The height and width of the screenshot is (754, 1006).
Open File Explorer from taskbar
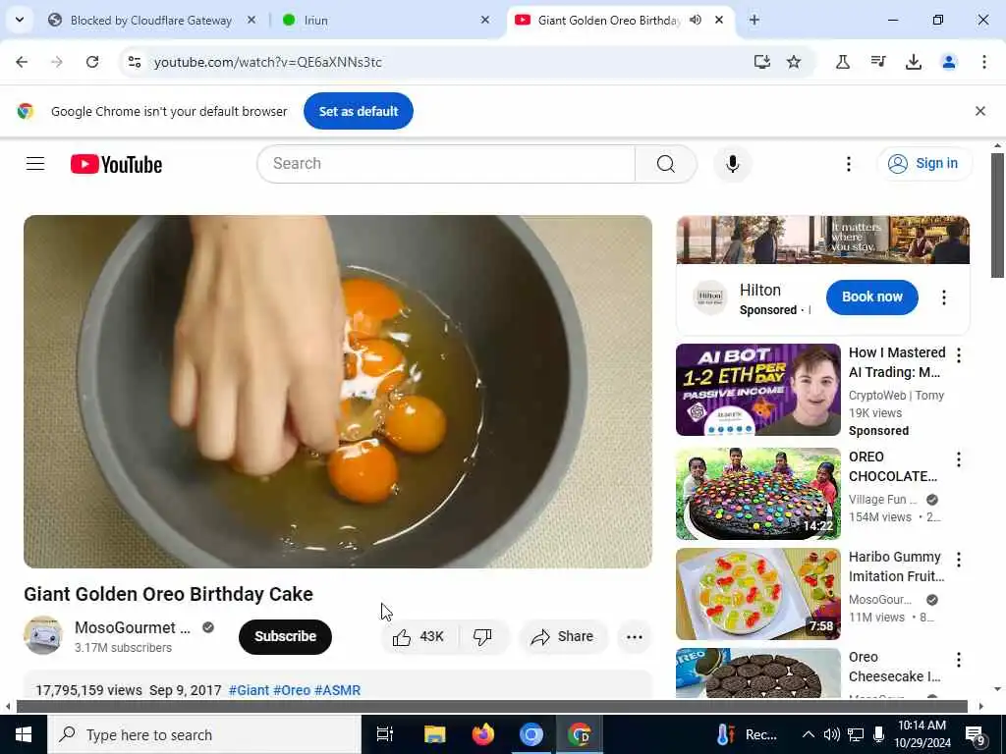pos(434,734)
